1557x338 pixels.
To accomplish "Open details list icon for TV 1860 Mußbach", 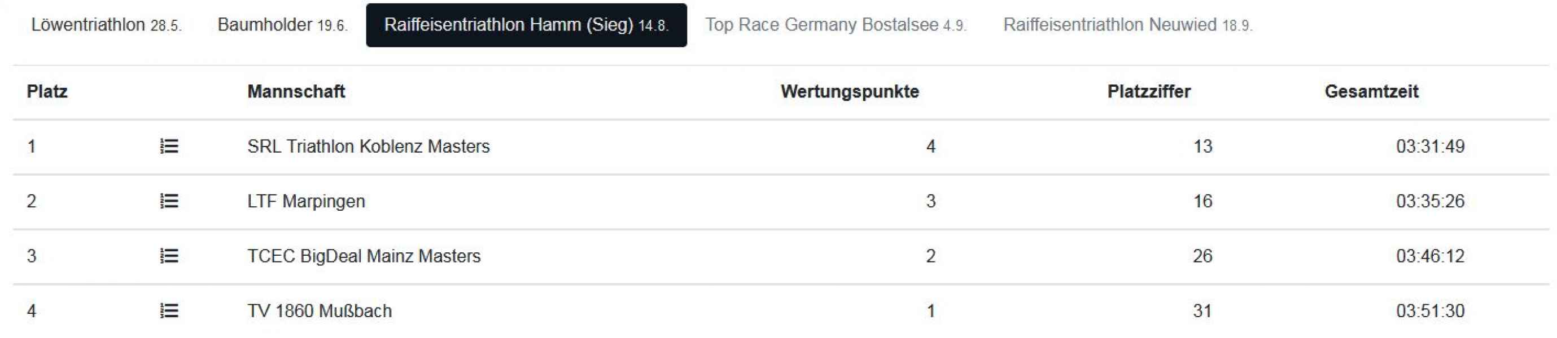I will click(169, 311).
